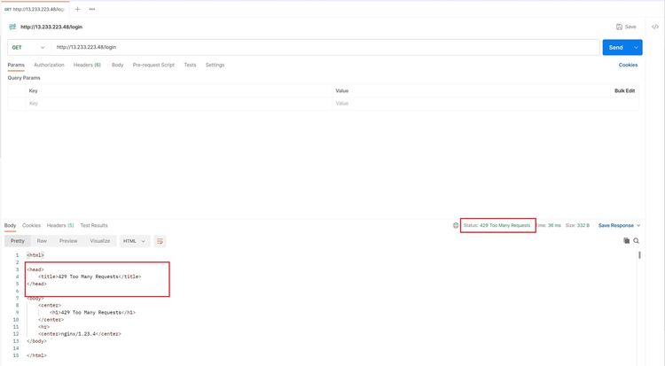Screen dimensions: 665x366
Task: Select the Visualize view mode
Action: (100, 241)
